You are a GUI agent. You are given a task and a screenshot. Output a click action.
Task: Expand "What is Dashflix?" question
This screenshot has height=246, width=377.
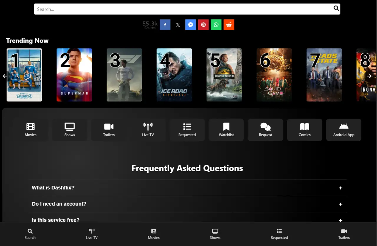tap(187, 188)
